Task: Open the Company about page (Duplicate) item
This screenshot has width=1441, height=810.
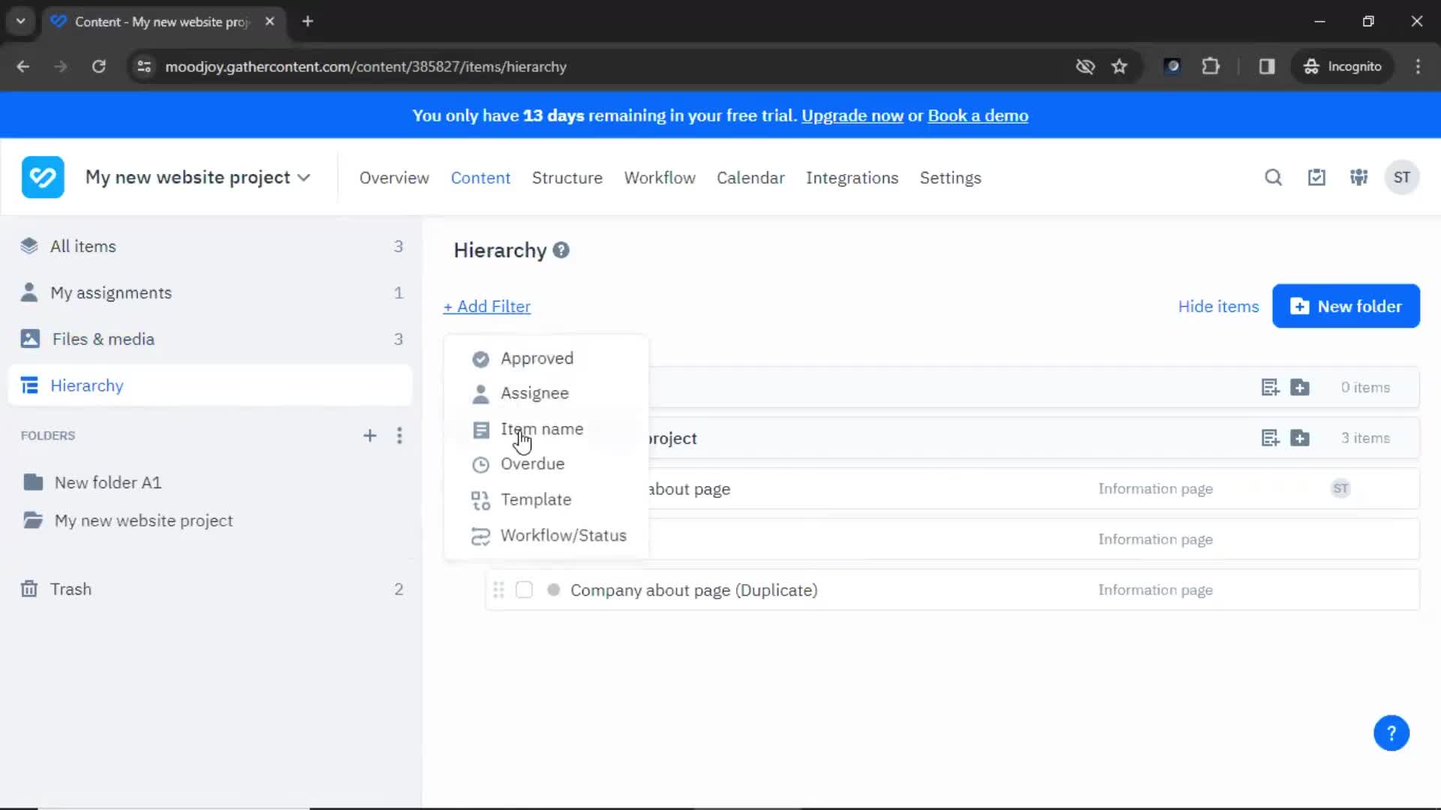Action: [x=693, y=590]
